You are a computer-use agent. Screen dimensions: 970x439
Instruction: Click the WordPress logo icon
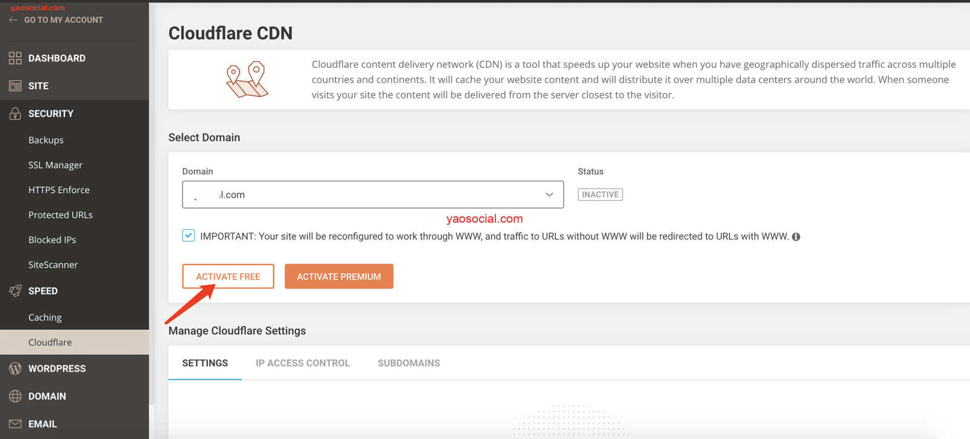tap(15, 369)
